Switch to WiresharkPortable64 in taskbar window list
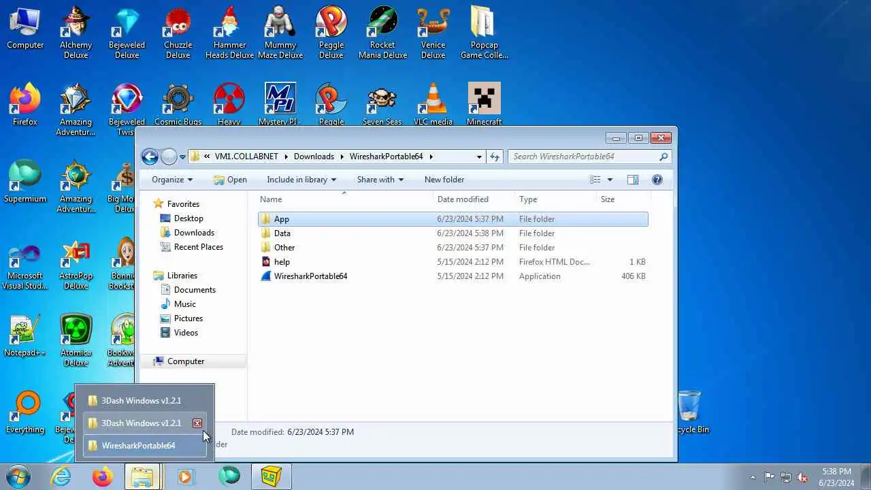 [144, 446]
